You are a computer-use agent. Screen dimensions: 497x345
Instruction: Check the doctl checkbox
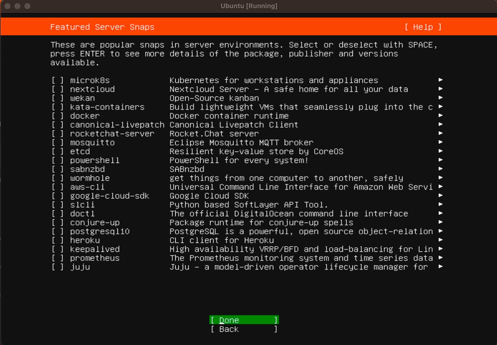[x=58, y=214]
